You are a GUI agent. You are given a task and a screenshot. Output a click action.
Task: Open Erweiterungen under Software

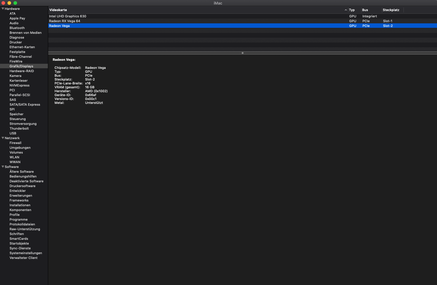tap(21, 195)
